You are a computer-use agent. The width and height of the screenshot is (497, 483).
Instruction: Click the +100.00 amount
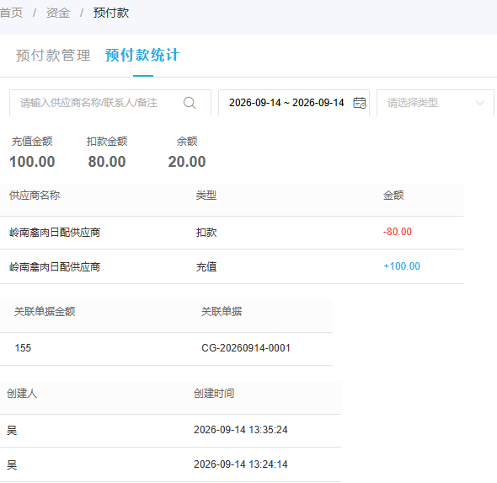coord(402,266)
